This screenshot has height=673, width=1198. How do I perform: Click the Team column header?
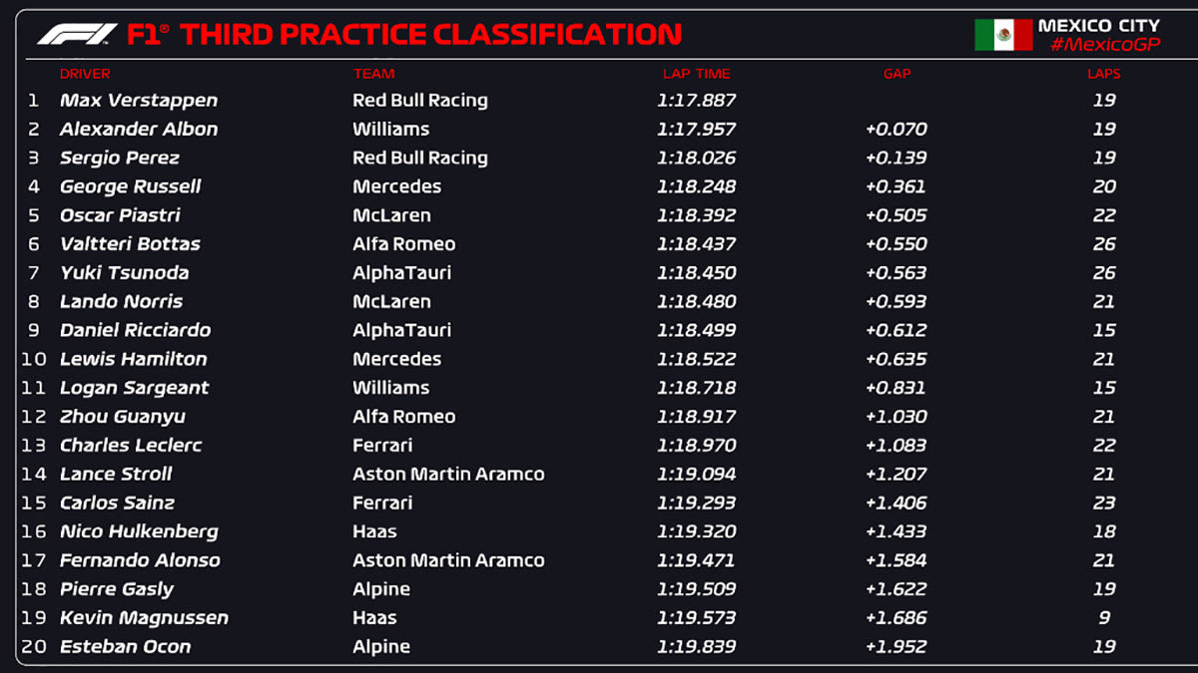pos(373,74)
